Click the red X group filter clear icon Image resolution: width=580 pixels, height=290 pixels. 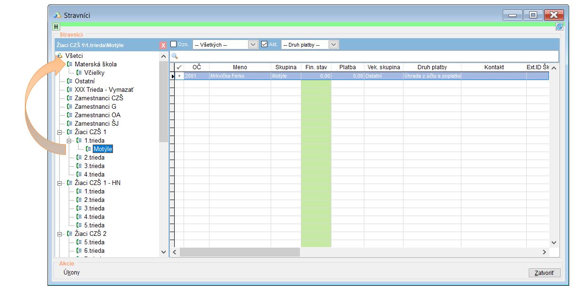(163, 45)
